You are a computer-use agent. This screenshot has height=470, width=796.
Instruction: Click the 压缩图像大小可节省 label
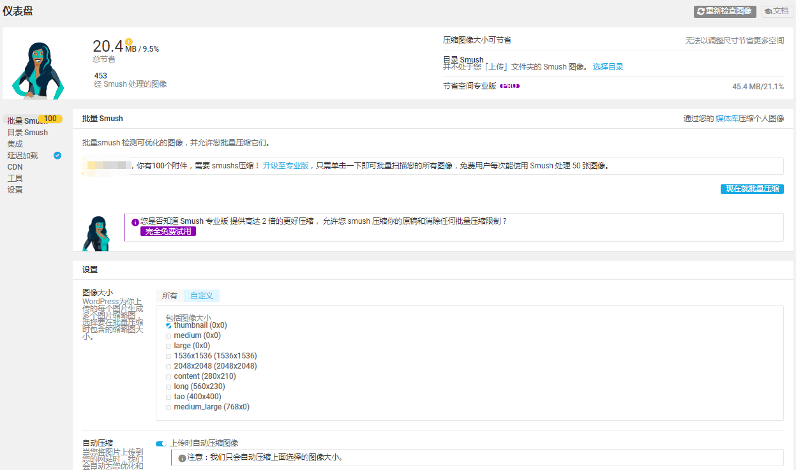(x=477, y=40)
